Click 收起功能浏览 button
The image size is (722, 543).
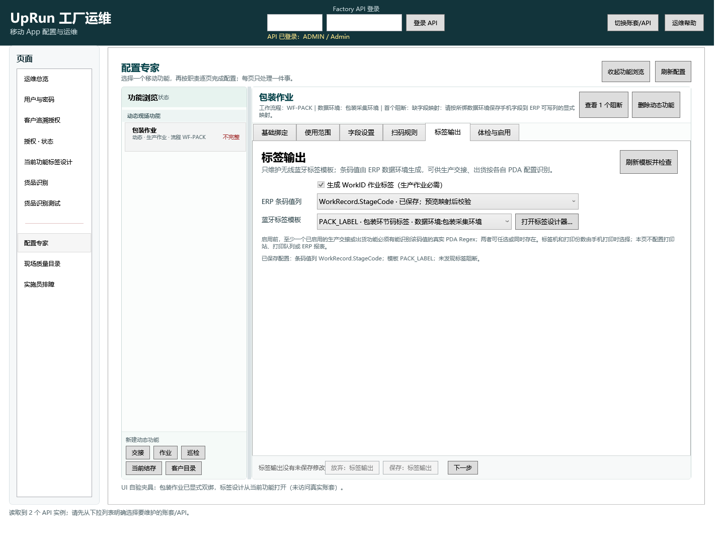click(625, 72)
